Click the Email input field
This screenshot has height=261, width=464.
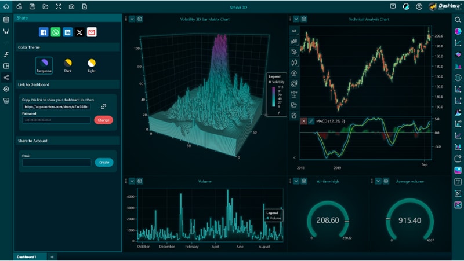(57, 163)
